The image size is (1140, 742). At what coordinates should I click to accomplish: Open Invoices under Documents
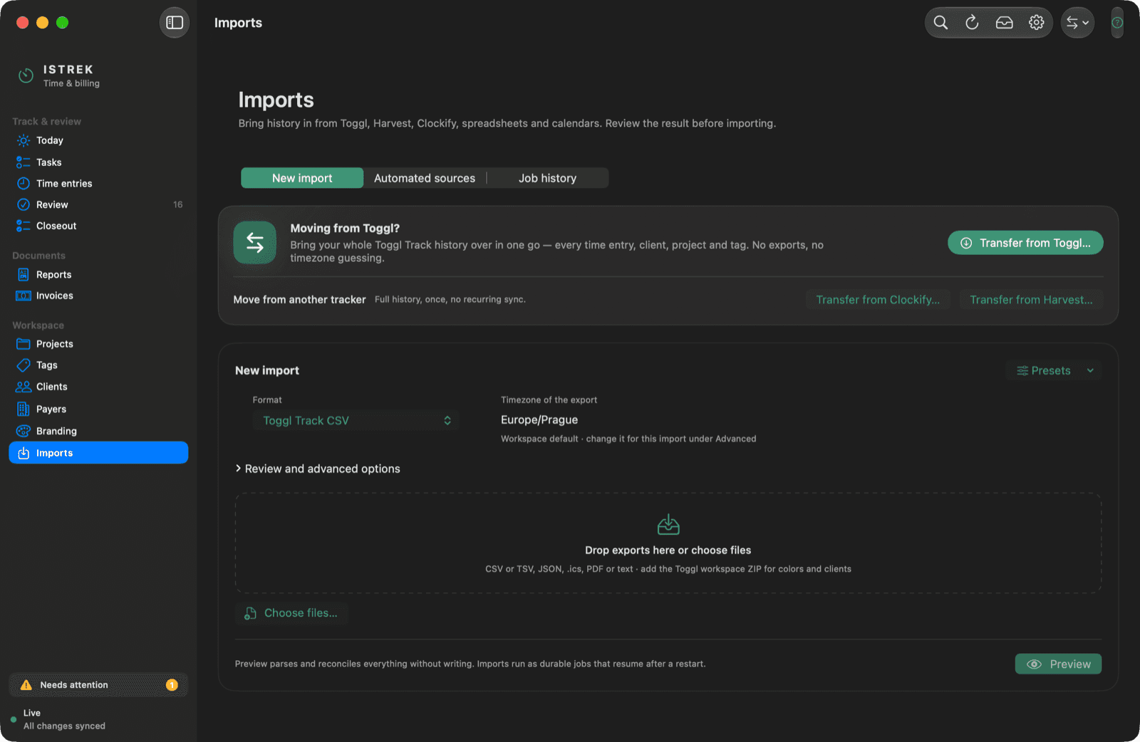[x=98, y=296]
